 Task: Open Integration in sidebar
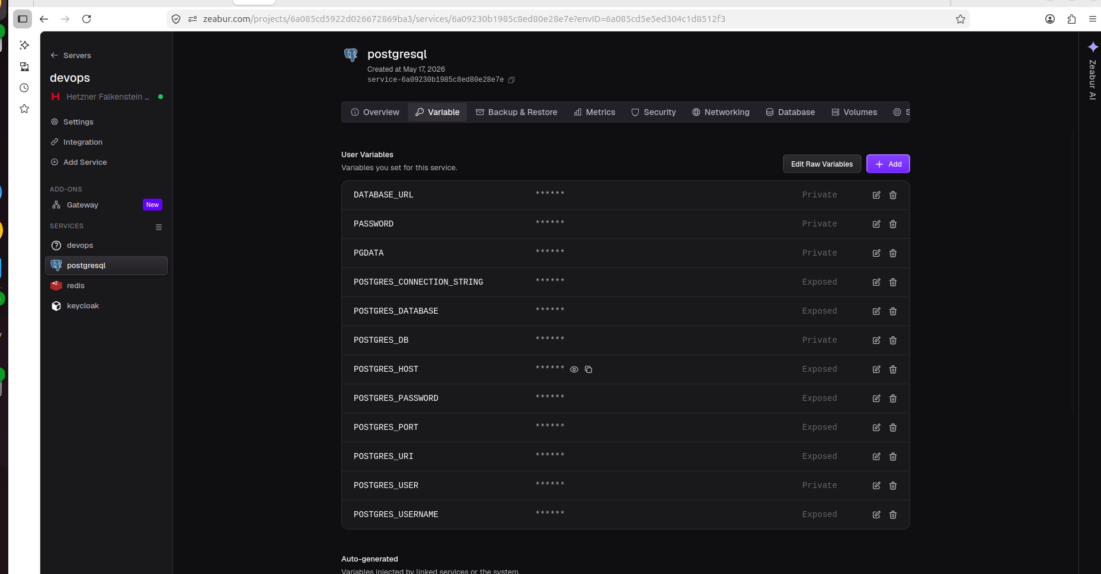[77, 142]
